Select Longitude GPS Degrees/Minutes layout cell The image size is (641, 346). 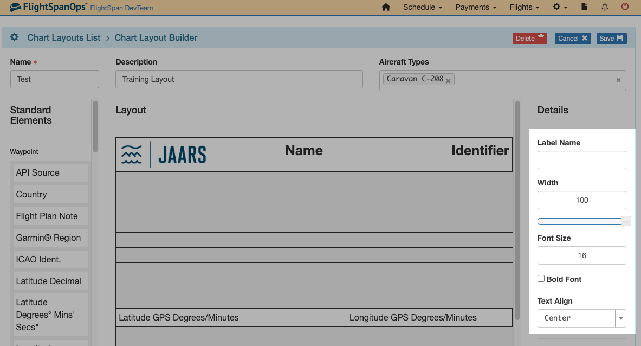pos(413,317)
